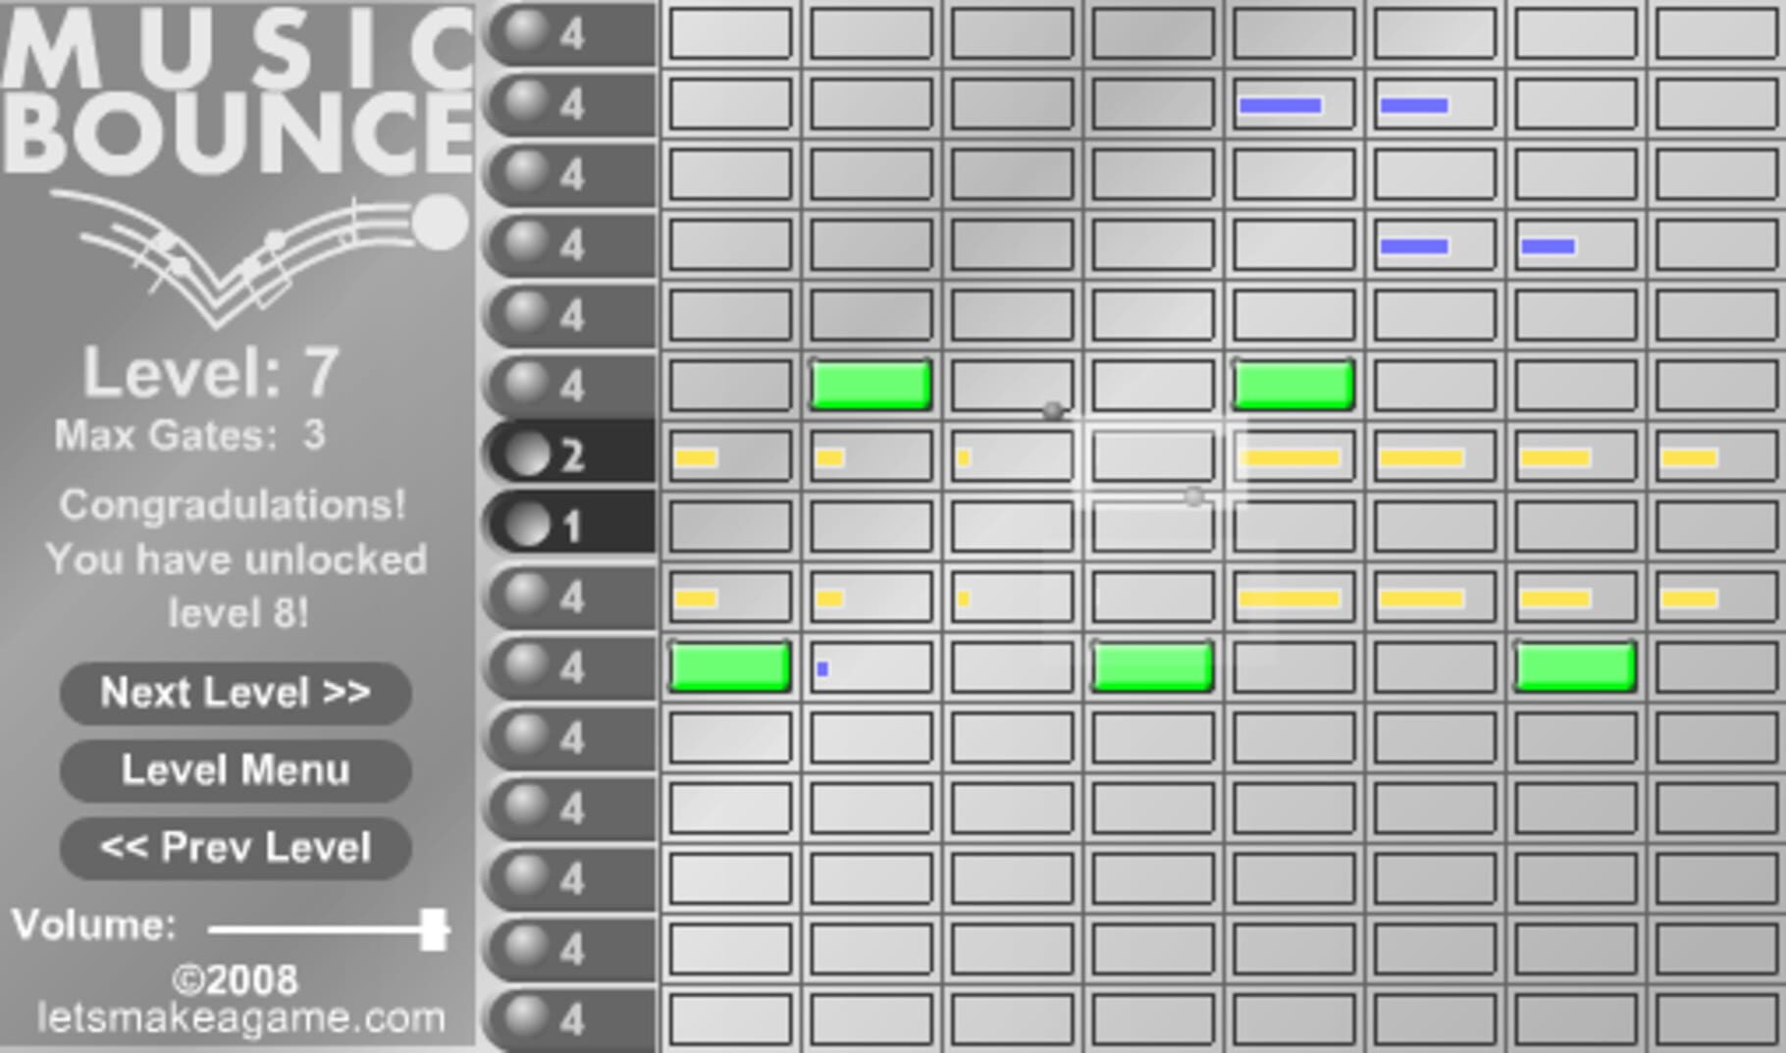The image size is (1786, 1053).
Task: Toggle the rightmost green gate in the lower gate row
Action: [x=1575, y=666]
